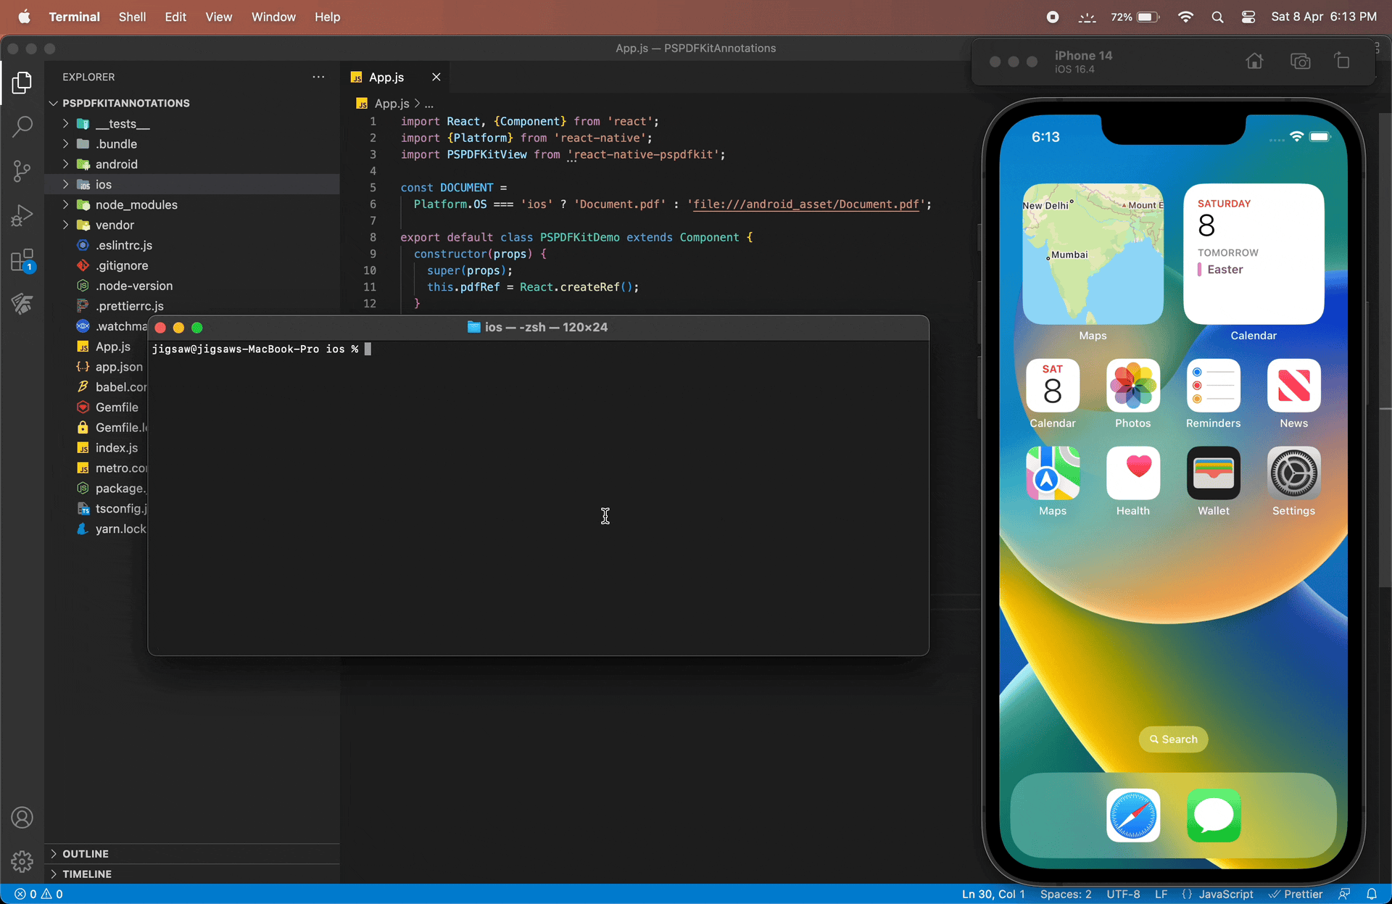The image size is (1392, 904).
Task: Tap the Search pill on the simulator home screen
Action: [x=1172, y=739]
